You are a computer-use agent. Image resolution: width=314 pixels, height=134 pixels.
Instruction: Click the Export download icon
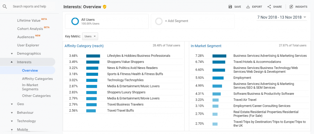click(248, 7)
